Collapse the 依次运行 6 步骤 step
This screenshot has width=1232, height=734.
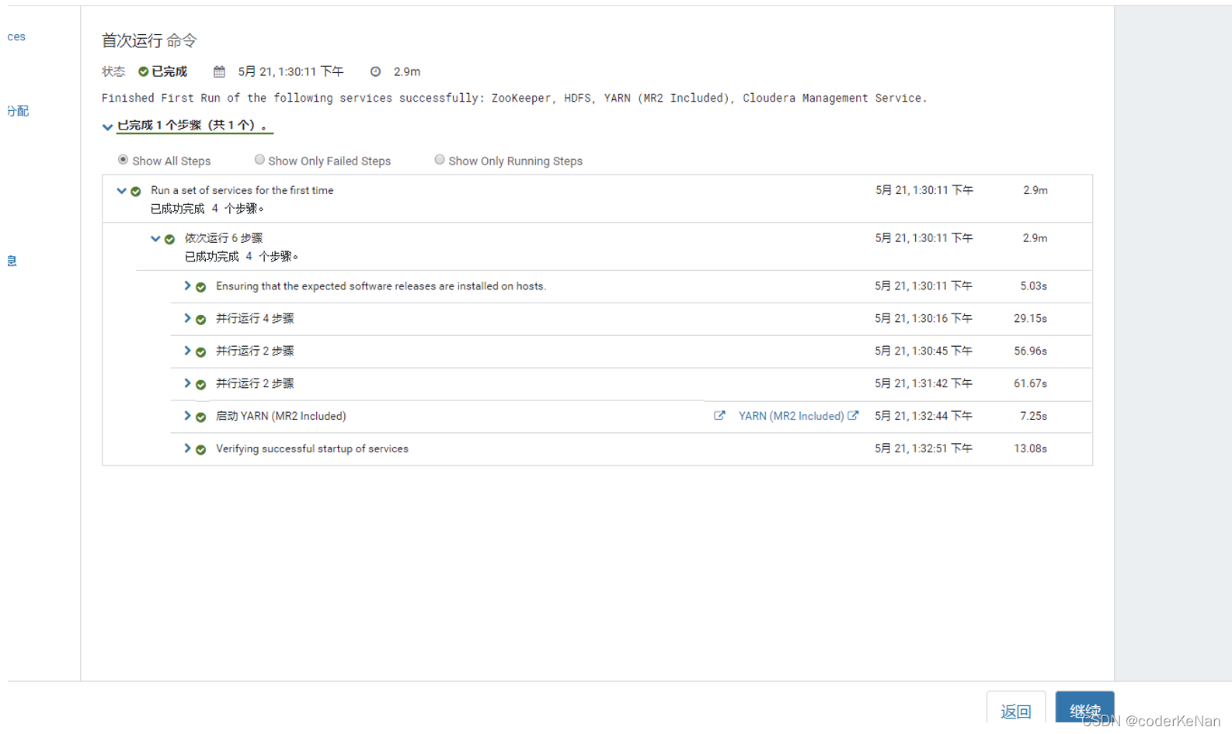(155, 239)
